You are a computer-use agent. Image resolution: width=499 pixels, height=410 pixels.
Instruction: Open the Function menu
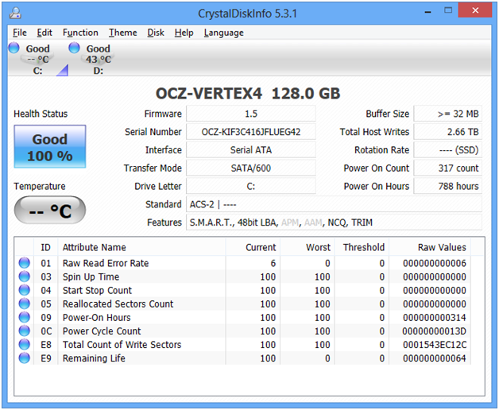(80, 33)
